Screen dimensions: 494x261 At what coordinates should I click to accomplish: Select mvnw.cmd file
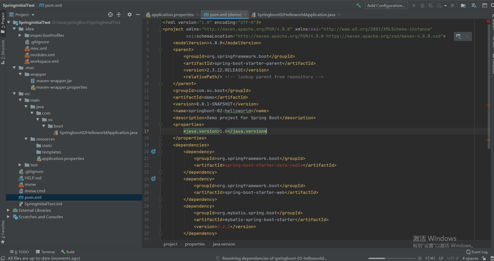[x=32, y=191]
